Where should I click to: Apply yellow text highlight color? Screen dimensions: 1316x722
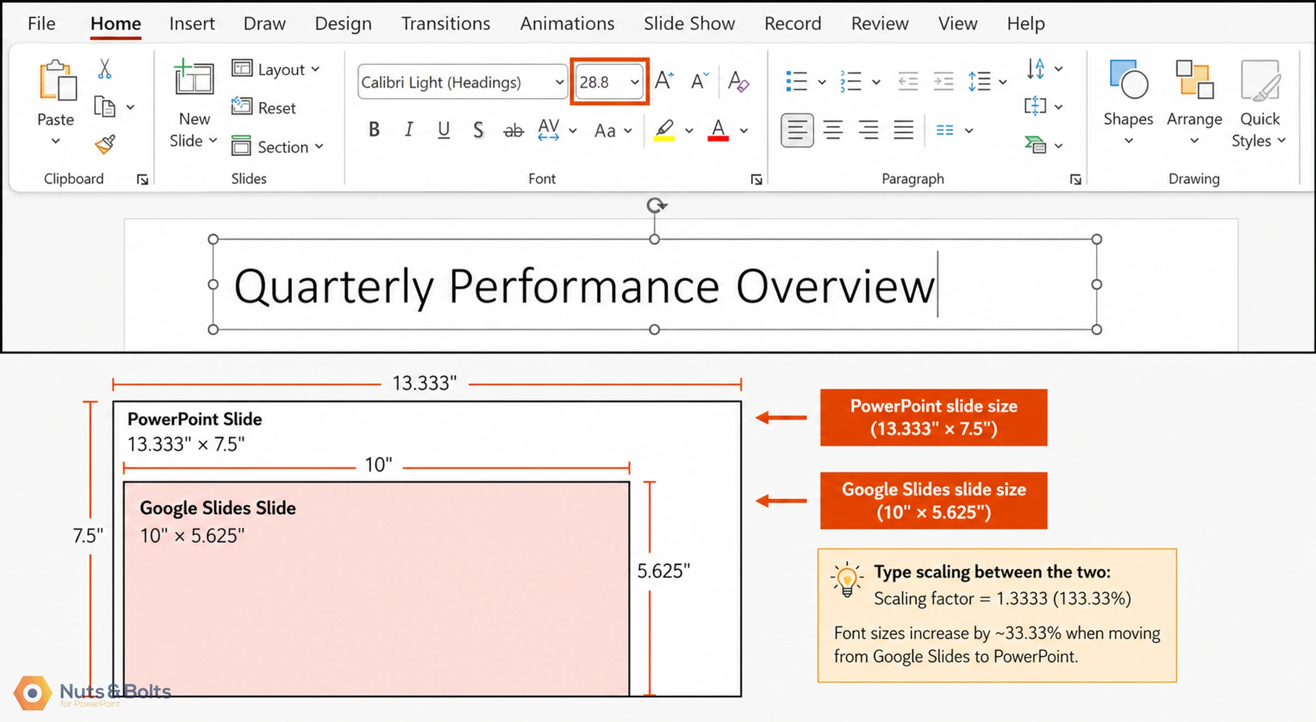pos(664,130)
